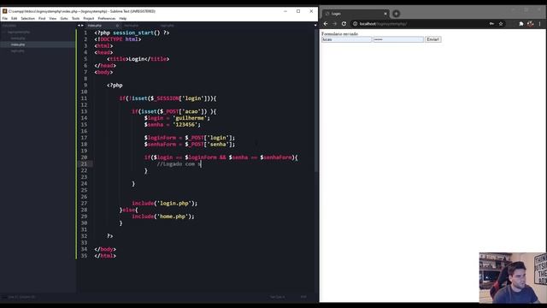The image size is (547, 308).
Task: Click the PHP syntax selector in the status bar
Action: [x=303, y=297]
